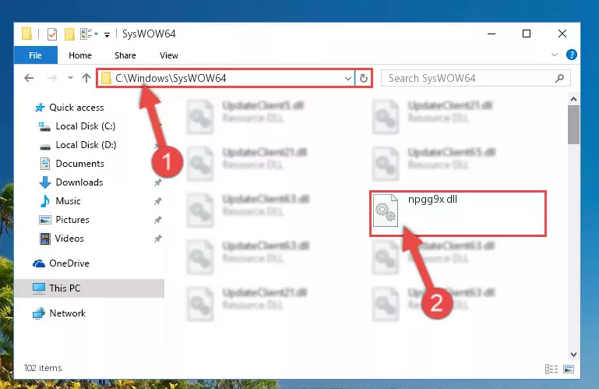Click the OneDrive cloud icon
Screen dimensions: 599x389
[39, 263]
